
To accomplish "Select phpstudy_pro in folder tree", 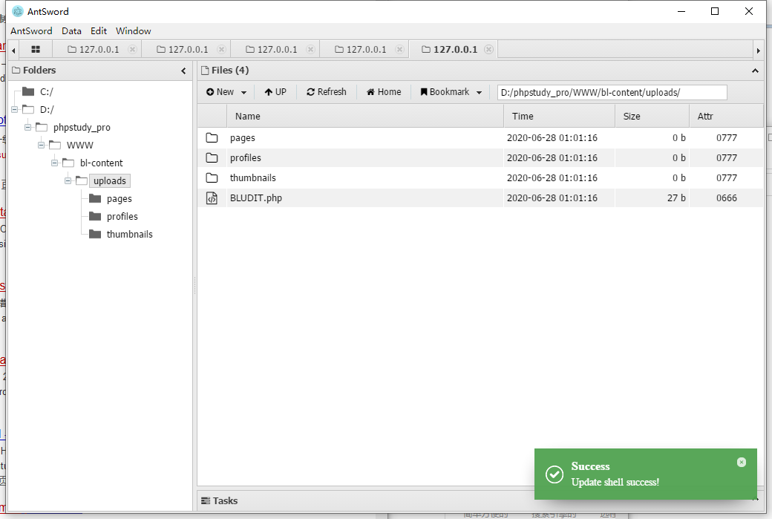I will click(82, 127).
